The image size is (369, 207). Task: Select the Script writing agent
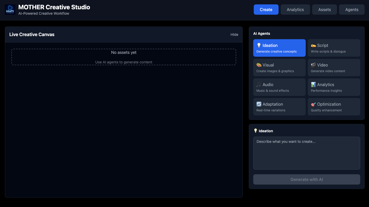pyautogui.click(x=334, y=48)
